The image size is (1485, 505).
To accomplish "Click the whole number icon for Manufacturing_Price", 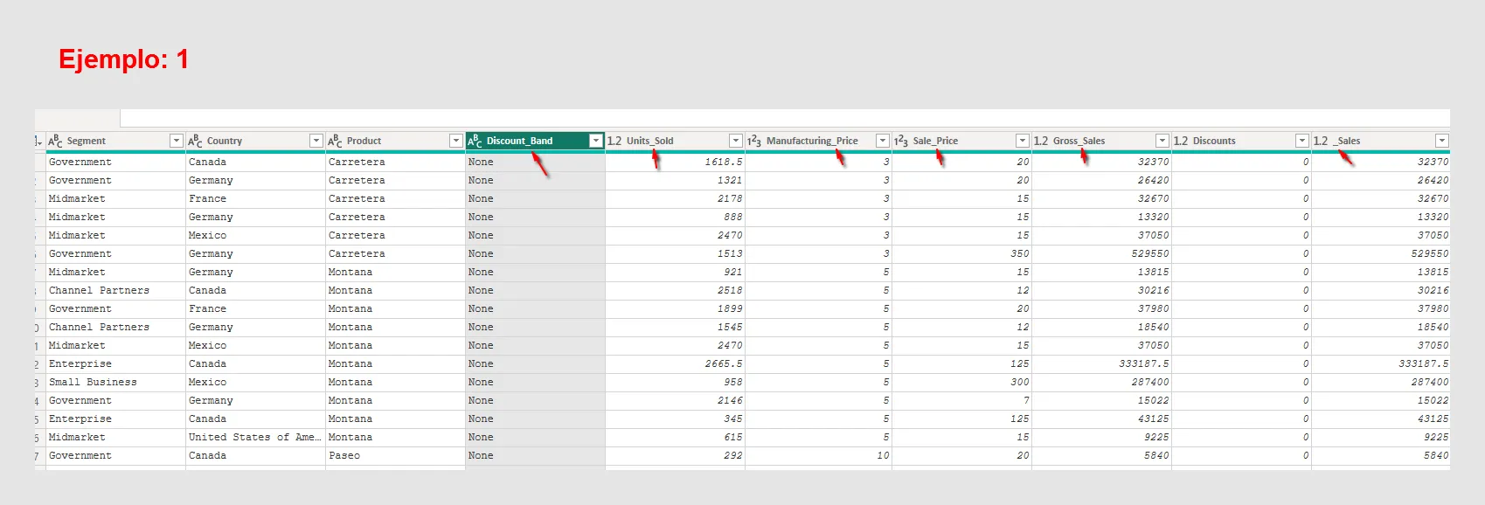I will tap(754, 141).
